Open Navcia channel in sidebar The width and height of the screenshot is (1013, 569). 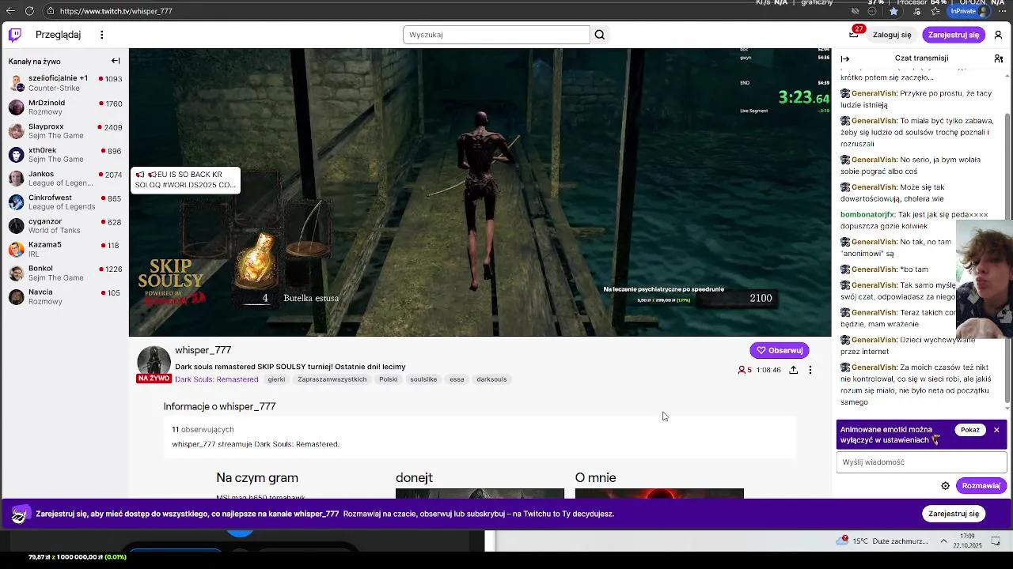pos(65,296)
